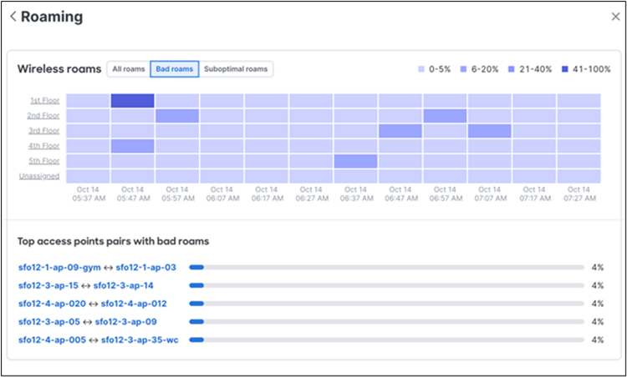Click the darkest 1st Floor heatmap cell
Image resolution: width=627 pixels, height=377 pixels.
click(132, 101)
